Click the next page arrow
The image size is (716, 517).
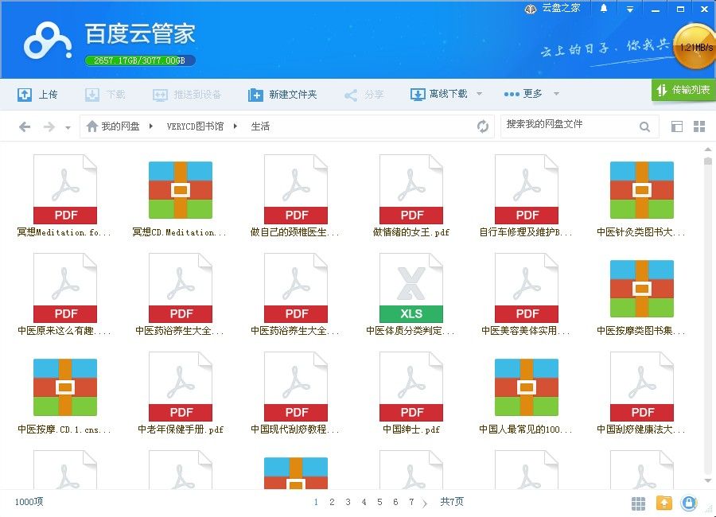tap(425, 503)
